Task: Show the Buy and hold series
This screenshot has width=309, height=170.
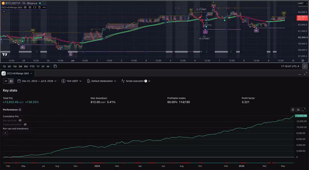Action: 20,120
